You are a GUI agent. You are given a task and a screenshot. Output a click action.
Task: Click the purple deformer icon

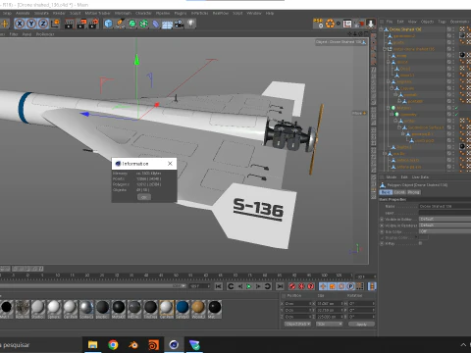point(156,24)
